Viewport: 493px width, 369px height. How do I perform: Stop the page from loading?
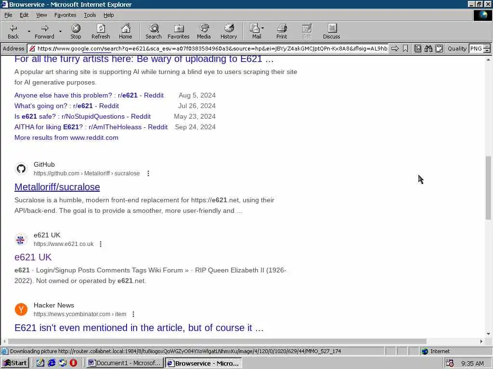click(76, 31)
